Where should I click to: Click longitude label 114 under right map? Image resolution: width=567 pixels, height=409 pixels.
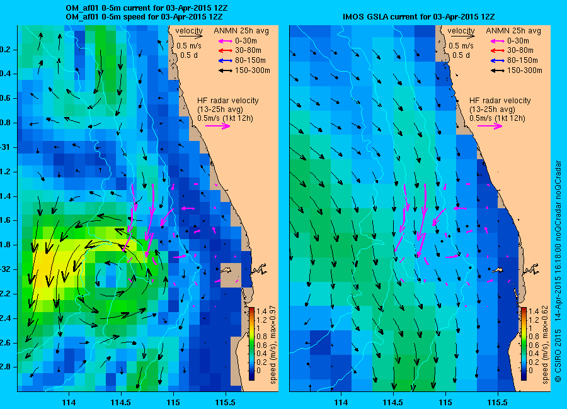point(341,402)
